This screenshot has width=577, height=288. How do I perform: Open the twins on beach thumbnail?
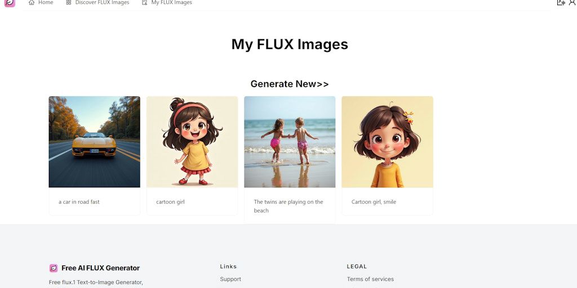(x=290, y=142)
